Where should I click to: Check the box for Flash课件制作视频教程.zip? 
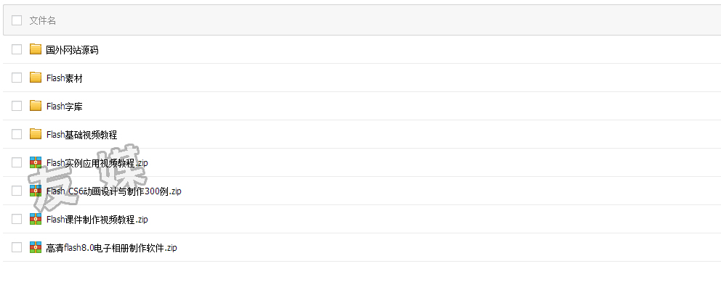(x=17, y=219)
